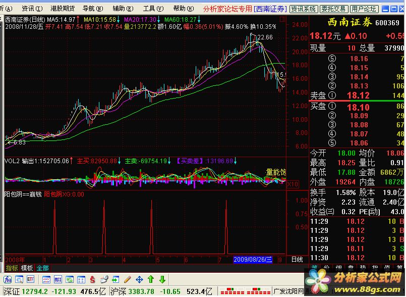Image resolution: width=406 pixels, height=297 pixels.
Task: Click the wavy-lines indicator chart icon
Action: click(46, 280)
